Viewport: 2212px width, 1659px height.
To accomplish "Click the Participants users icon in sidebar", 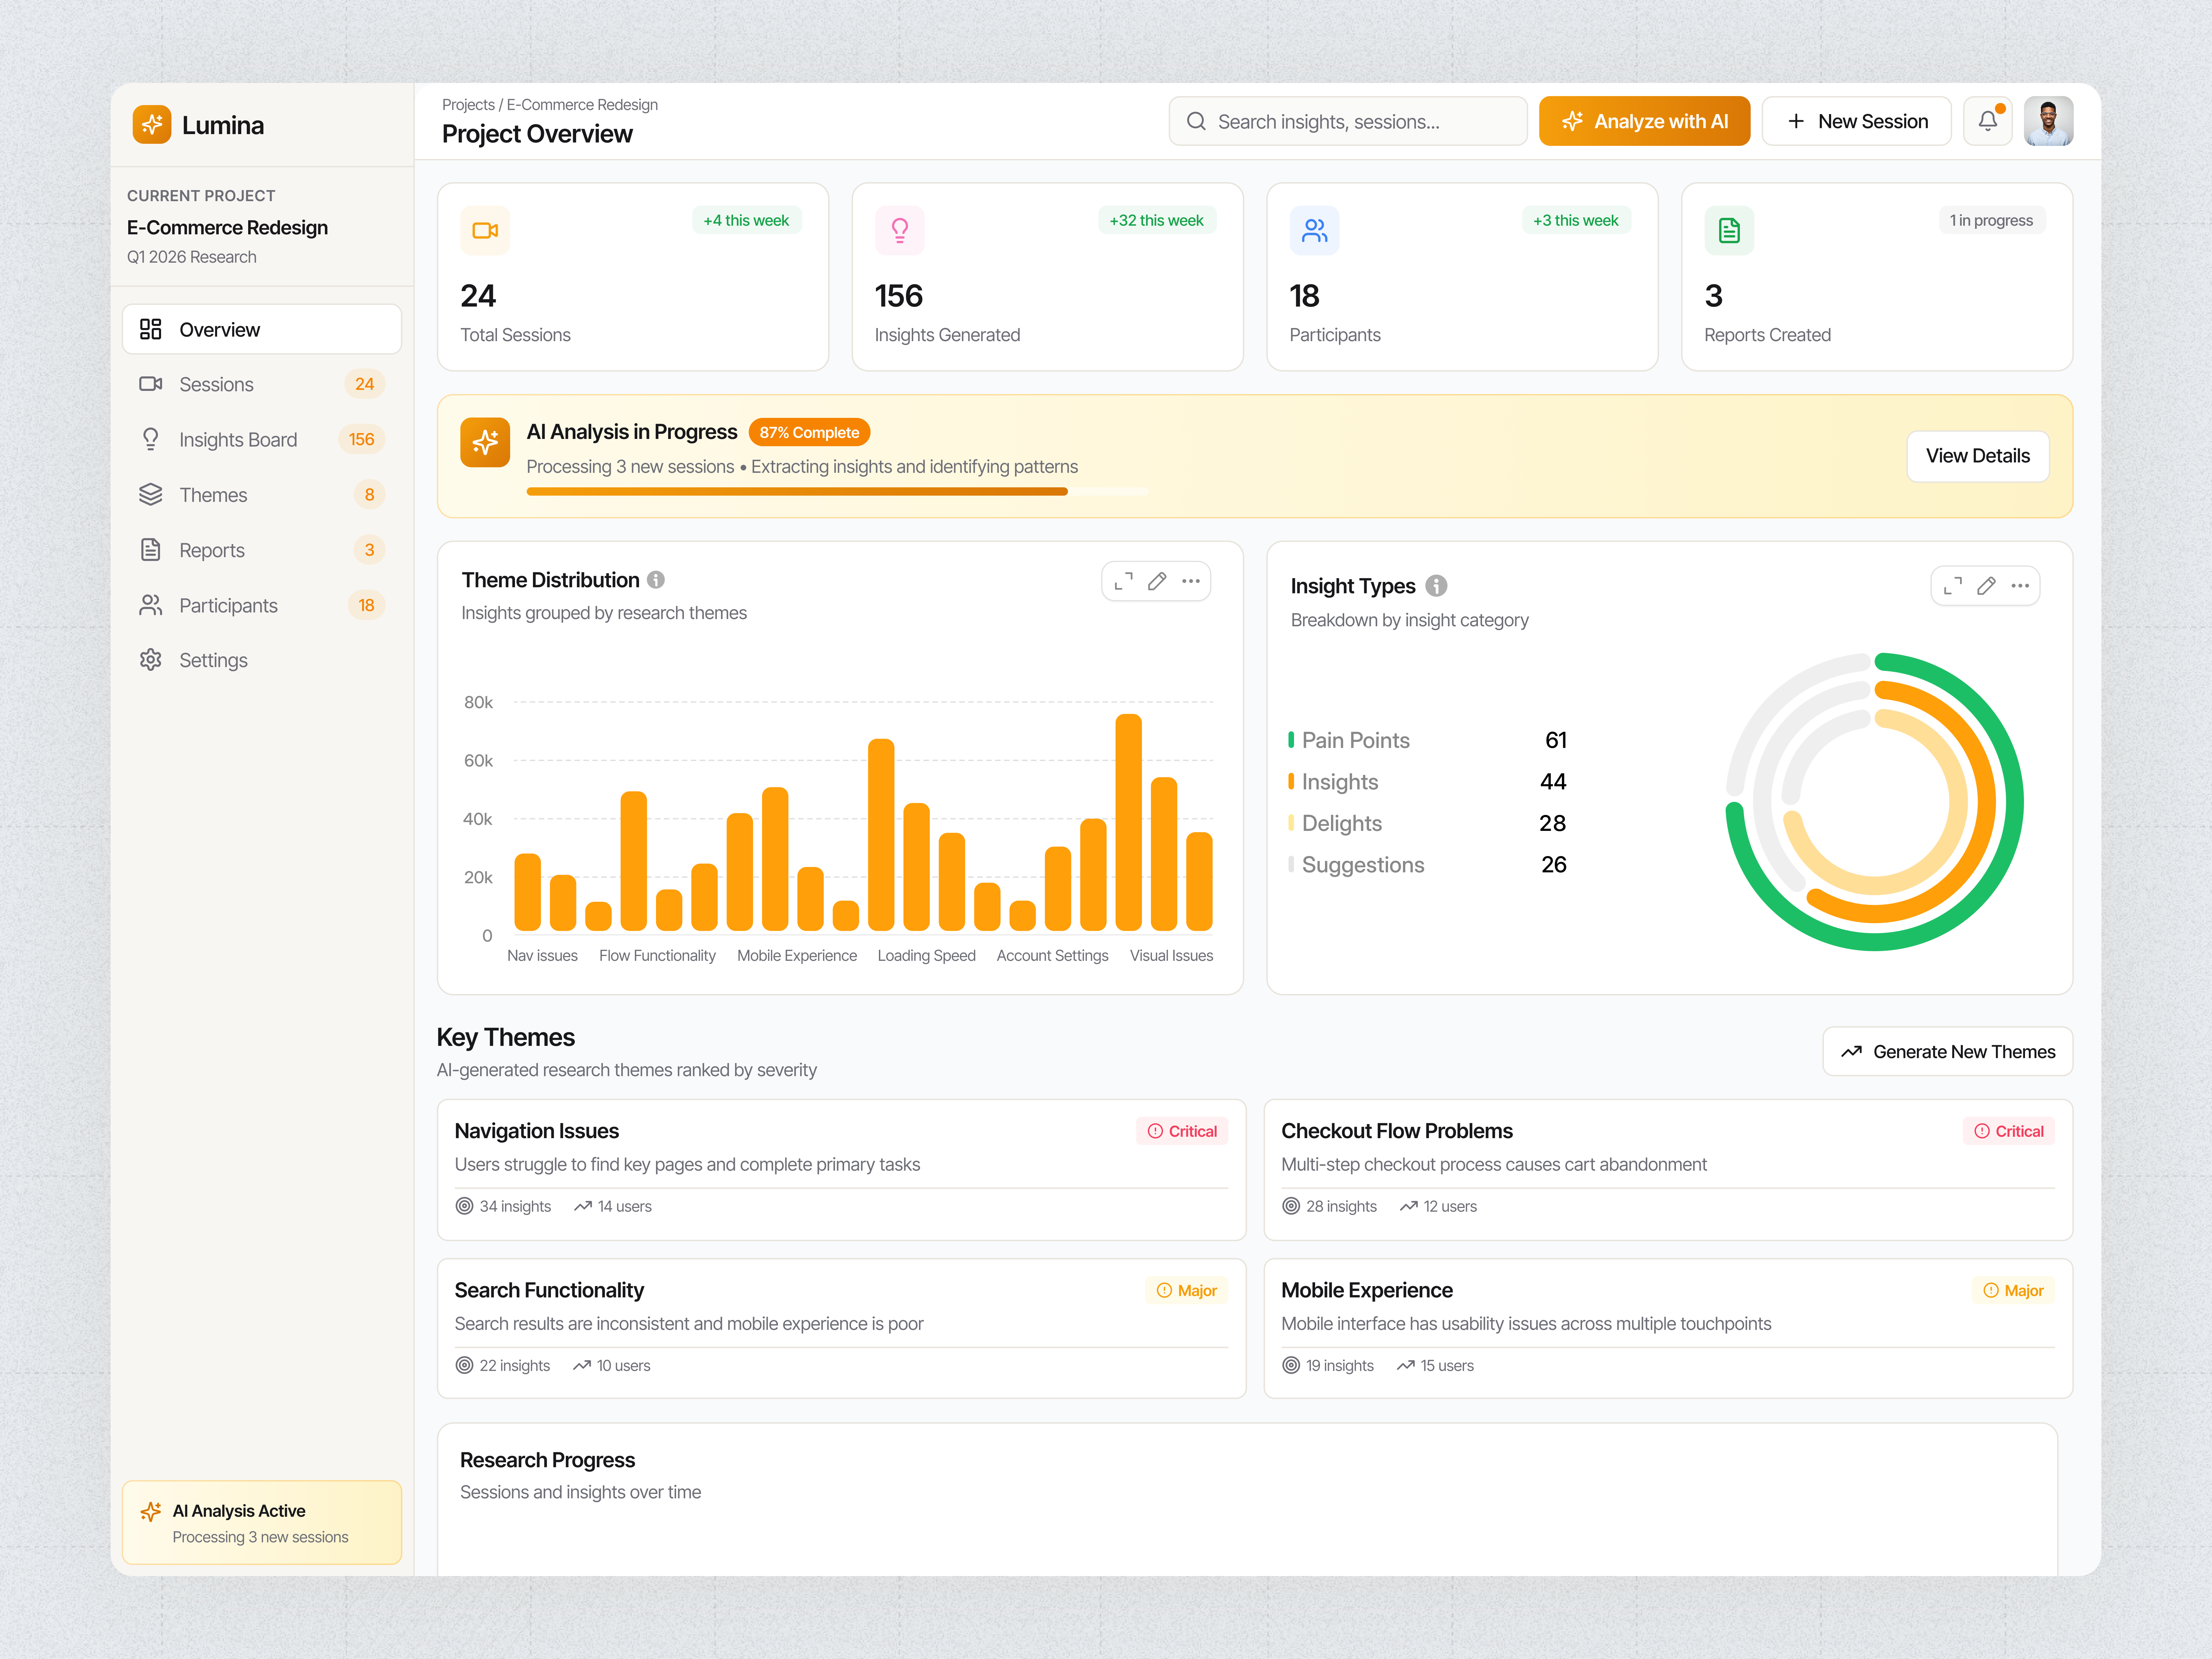I will click(151, 605).
